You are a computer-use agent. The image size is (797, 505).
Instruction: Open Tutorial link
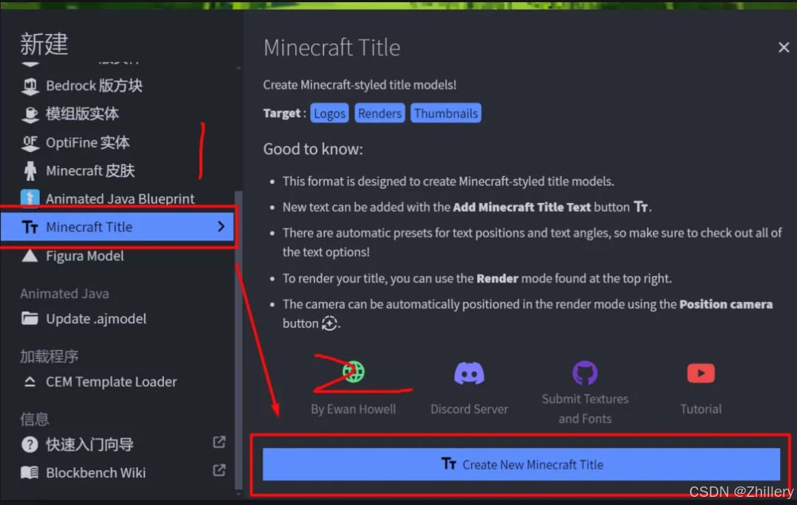701,409
